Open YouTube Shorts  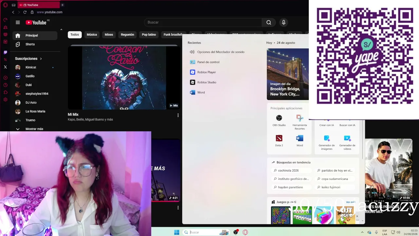[x=35, y=44]
